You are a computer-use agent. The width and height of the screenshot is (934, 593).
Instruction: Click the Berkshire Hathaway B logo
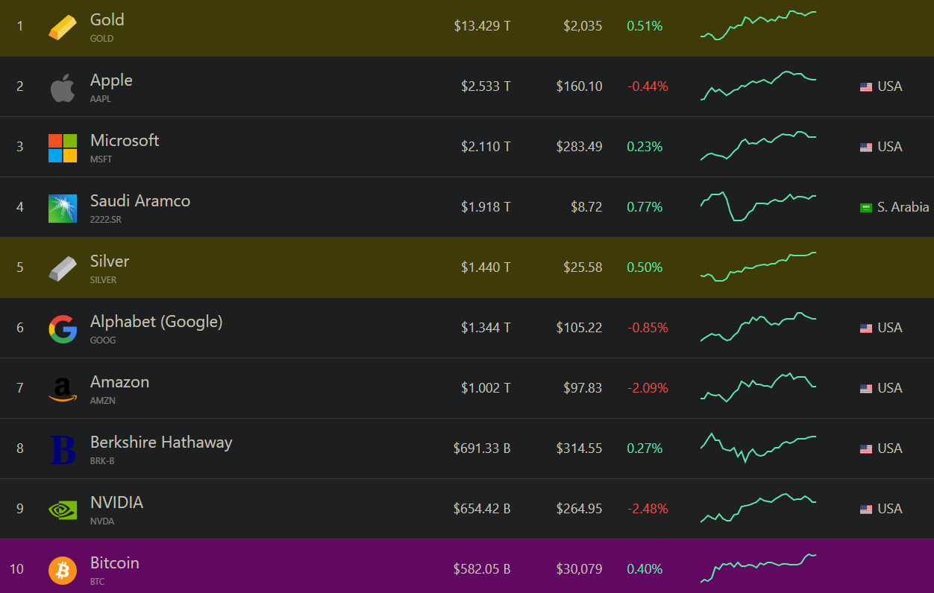(x=63, y=449)
